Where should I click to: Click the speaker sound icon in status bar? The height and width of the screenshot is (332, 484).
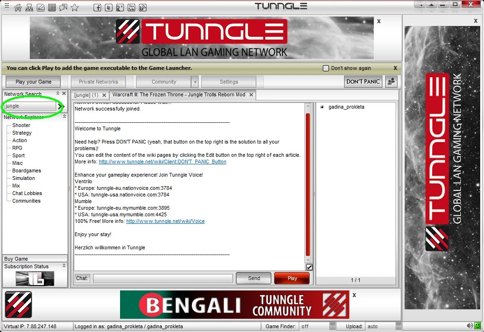tap(470, 325)
